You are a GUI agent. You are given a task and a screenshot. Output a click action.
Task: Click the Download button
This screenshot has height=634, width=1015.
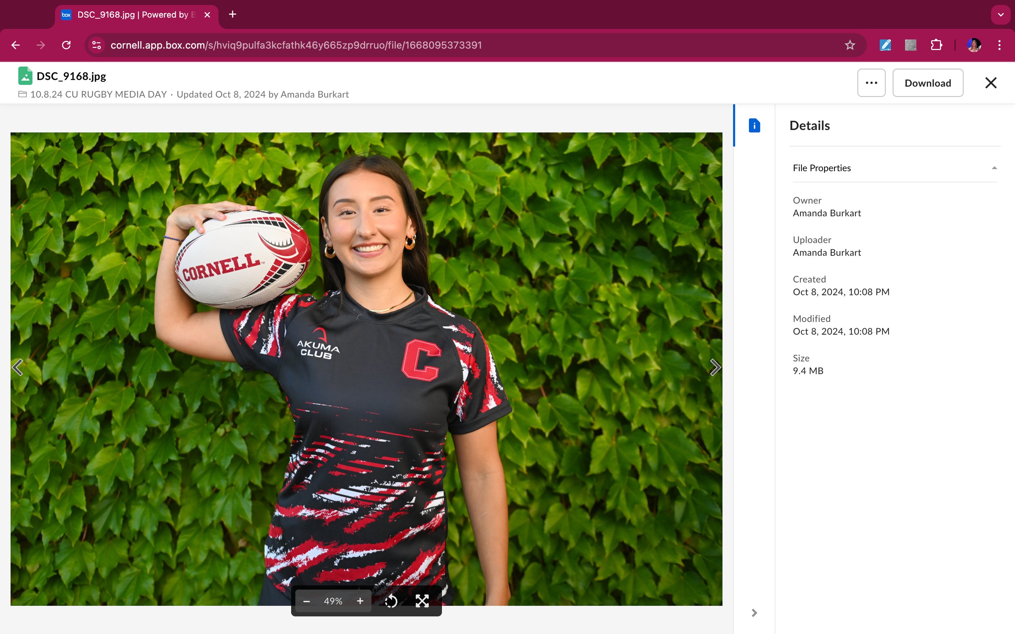[927, 83]
